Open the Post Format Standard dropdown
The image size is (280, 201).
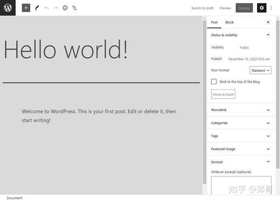(260, 70)
